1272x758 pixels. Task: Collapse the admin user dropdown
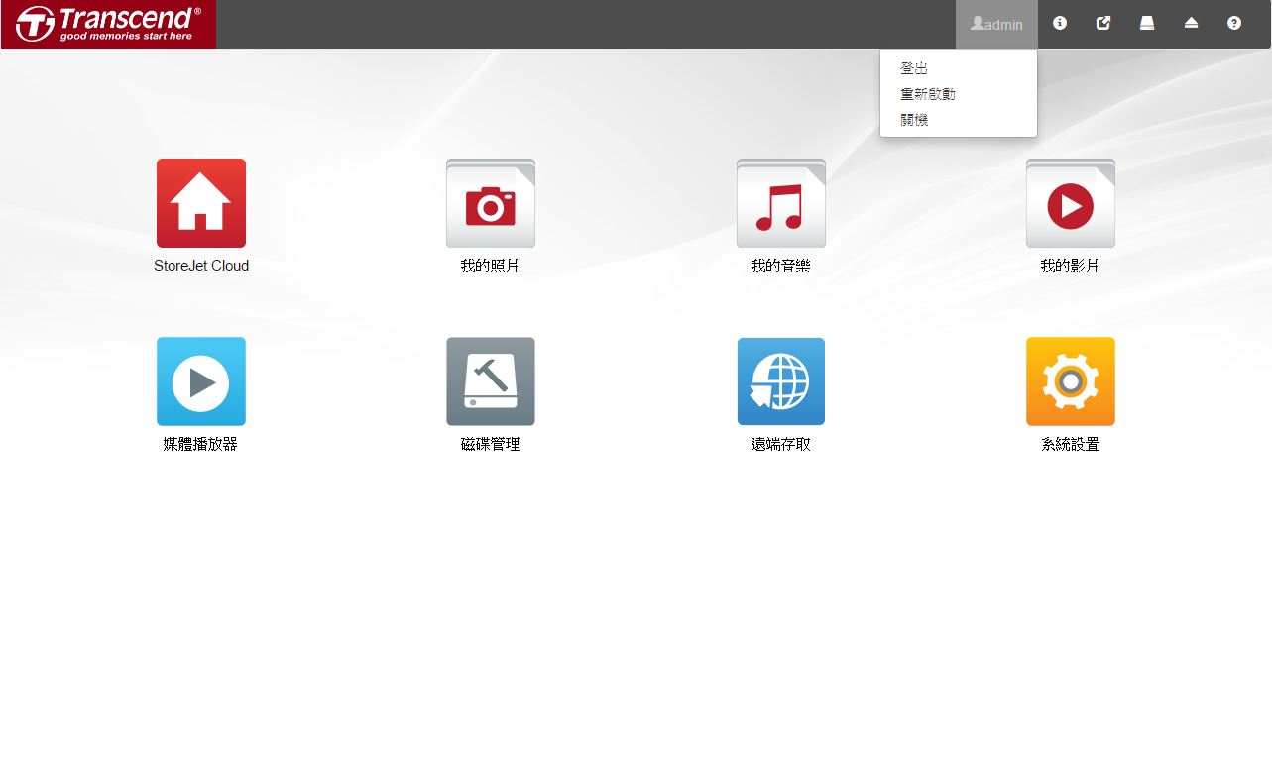996,24
